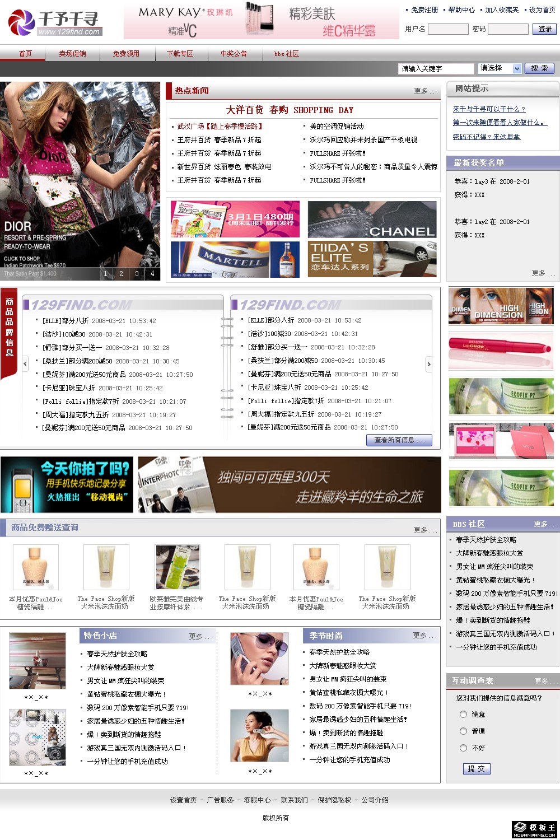Click the 提交 survey button
The height and width of the screenshot is (840, 560).
click(477, 769)
